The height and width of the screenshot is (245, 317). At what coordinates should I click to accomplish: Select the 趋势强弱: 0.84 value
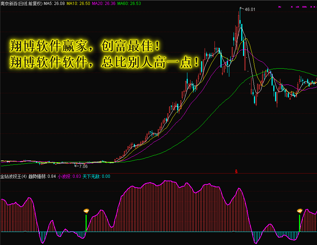coord(42,176)
